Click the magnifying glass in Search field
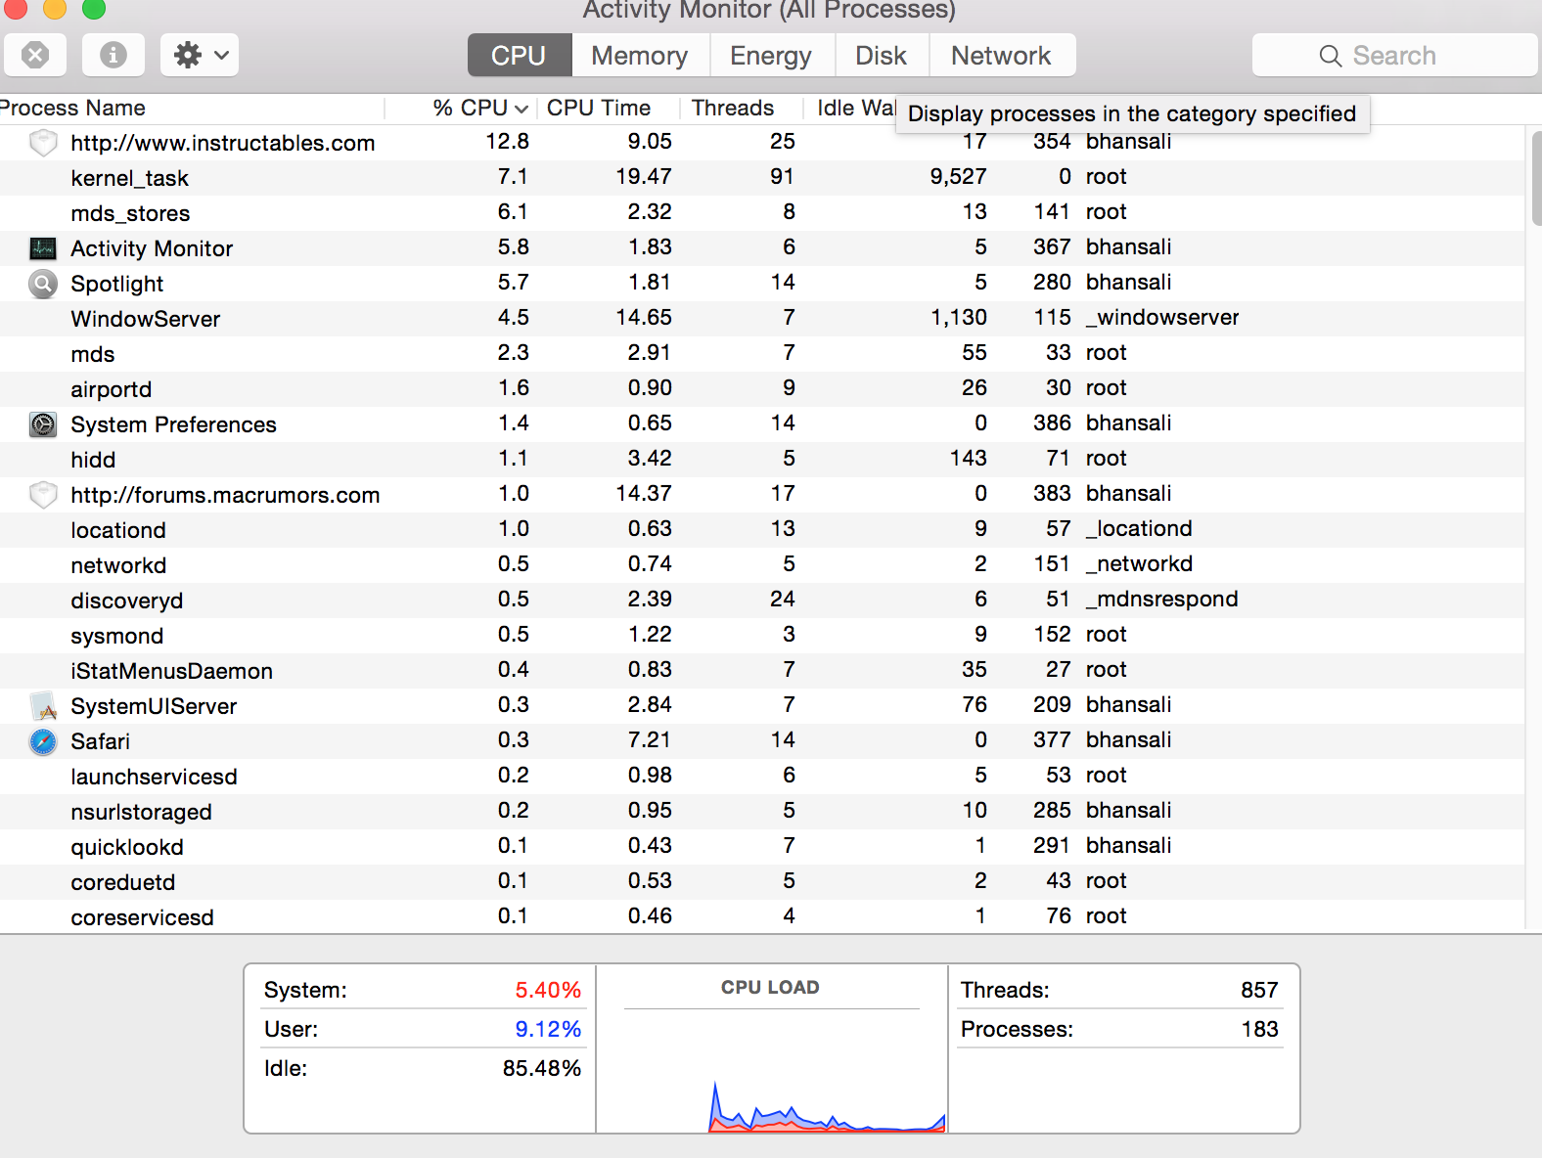This screenshot has height=1158, width=1542. point(1331,56)
